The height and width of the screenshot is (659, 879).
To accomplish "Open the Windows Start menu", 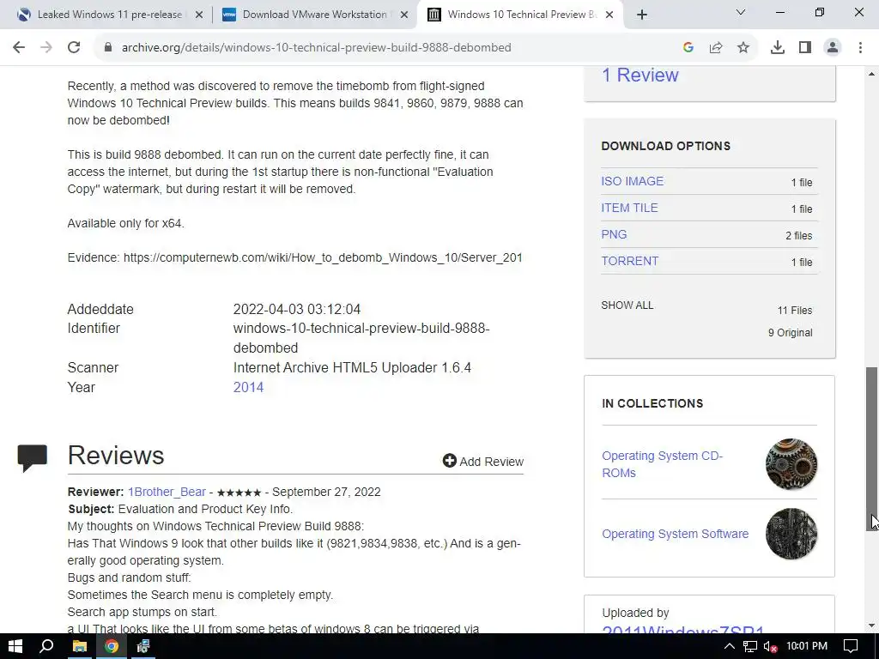I will tap(15, 646).
